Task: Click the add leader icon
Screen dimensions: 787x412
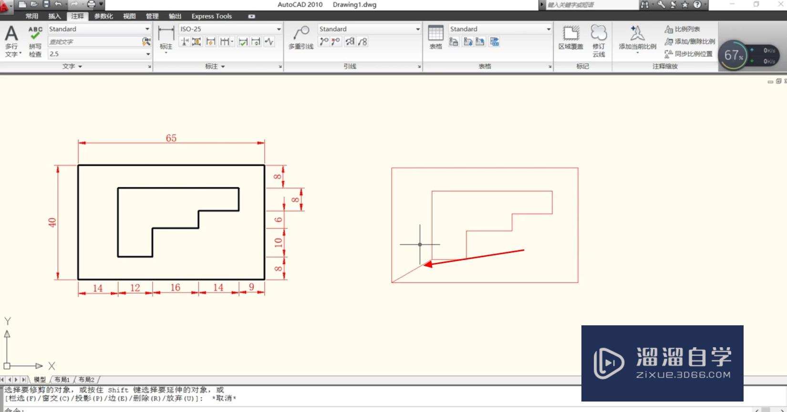Action: pyautogui.click(x=324, y=42)
